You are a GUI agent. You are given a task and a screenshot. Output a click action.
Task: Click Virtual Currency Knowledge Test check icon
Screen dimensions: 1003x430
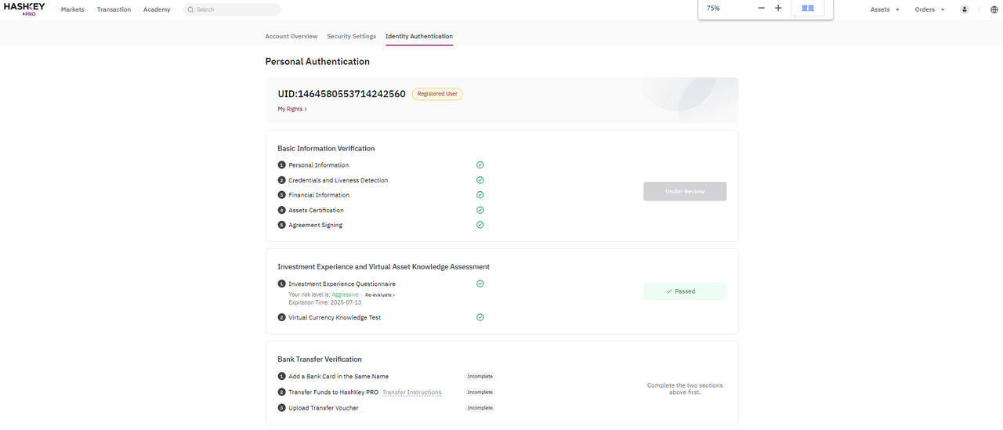point(480,317)
